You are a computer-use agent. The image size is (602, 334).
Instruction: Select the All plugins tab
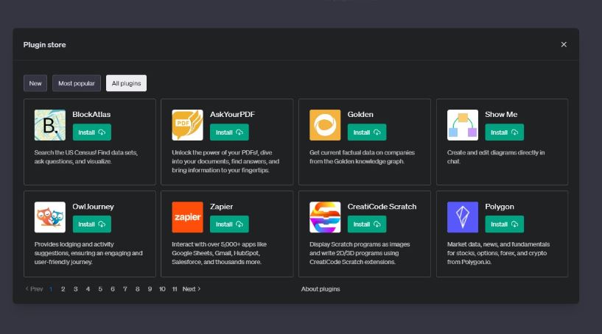click(x=126, y=83)
